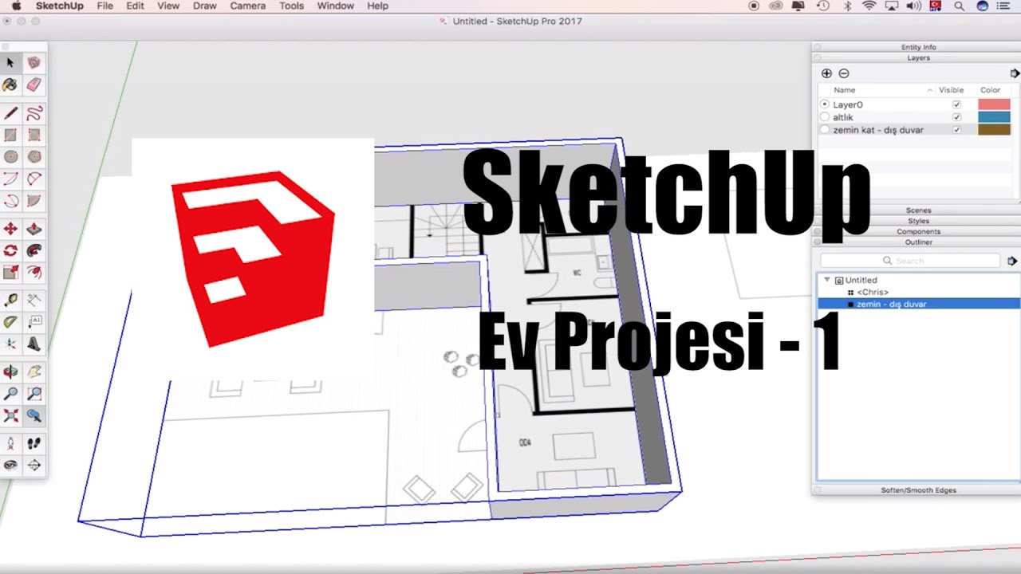1021x574 pixels.
Task: Select <Chris> component in Outliner
Action: coord(873,292)
